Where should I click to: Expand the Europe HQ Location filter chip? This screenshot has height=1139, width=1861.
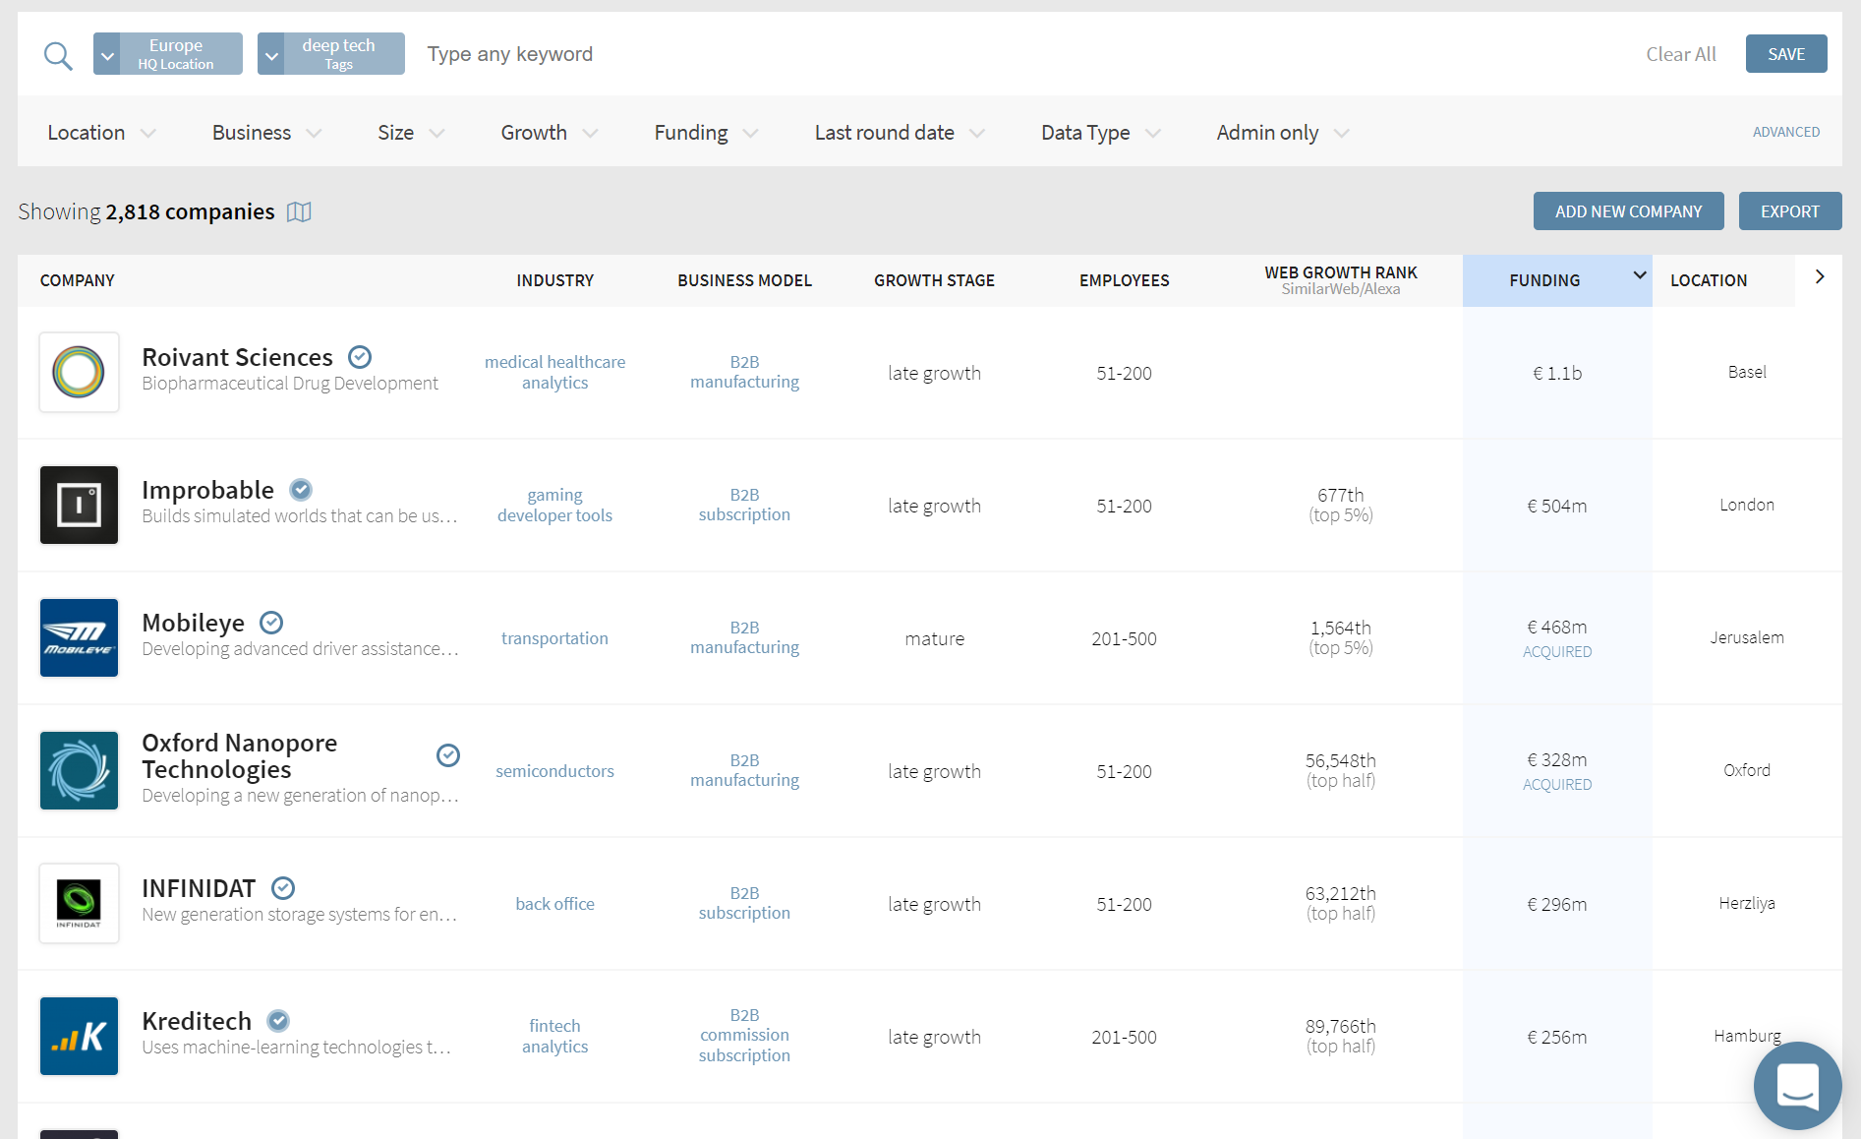108,55
